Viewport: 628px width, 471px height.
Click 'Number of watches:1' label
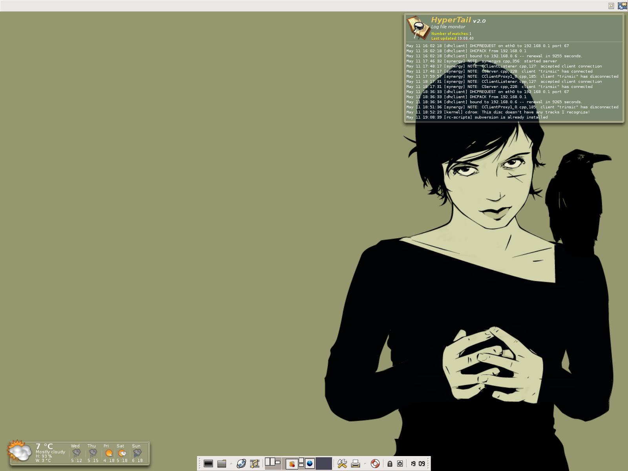click(x=451, y=34)
